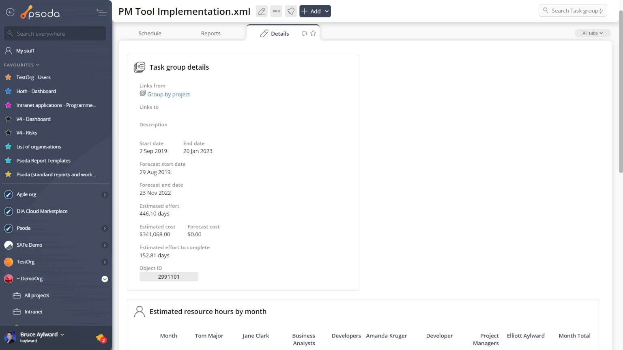Viewport: 623px width, 350px height.
Task: Click the Bruce Aylward avatar
Action: [x=10, y=337]
